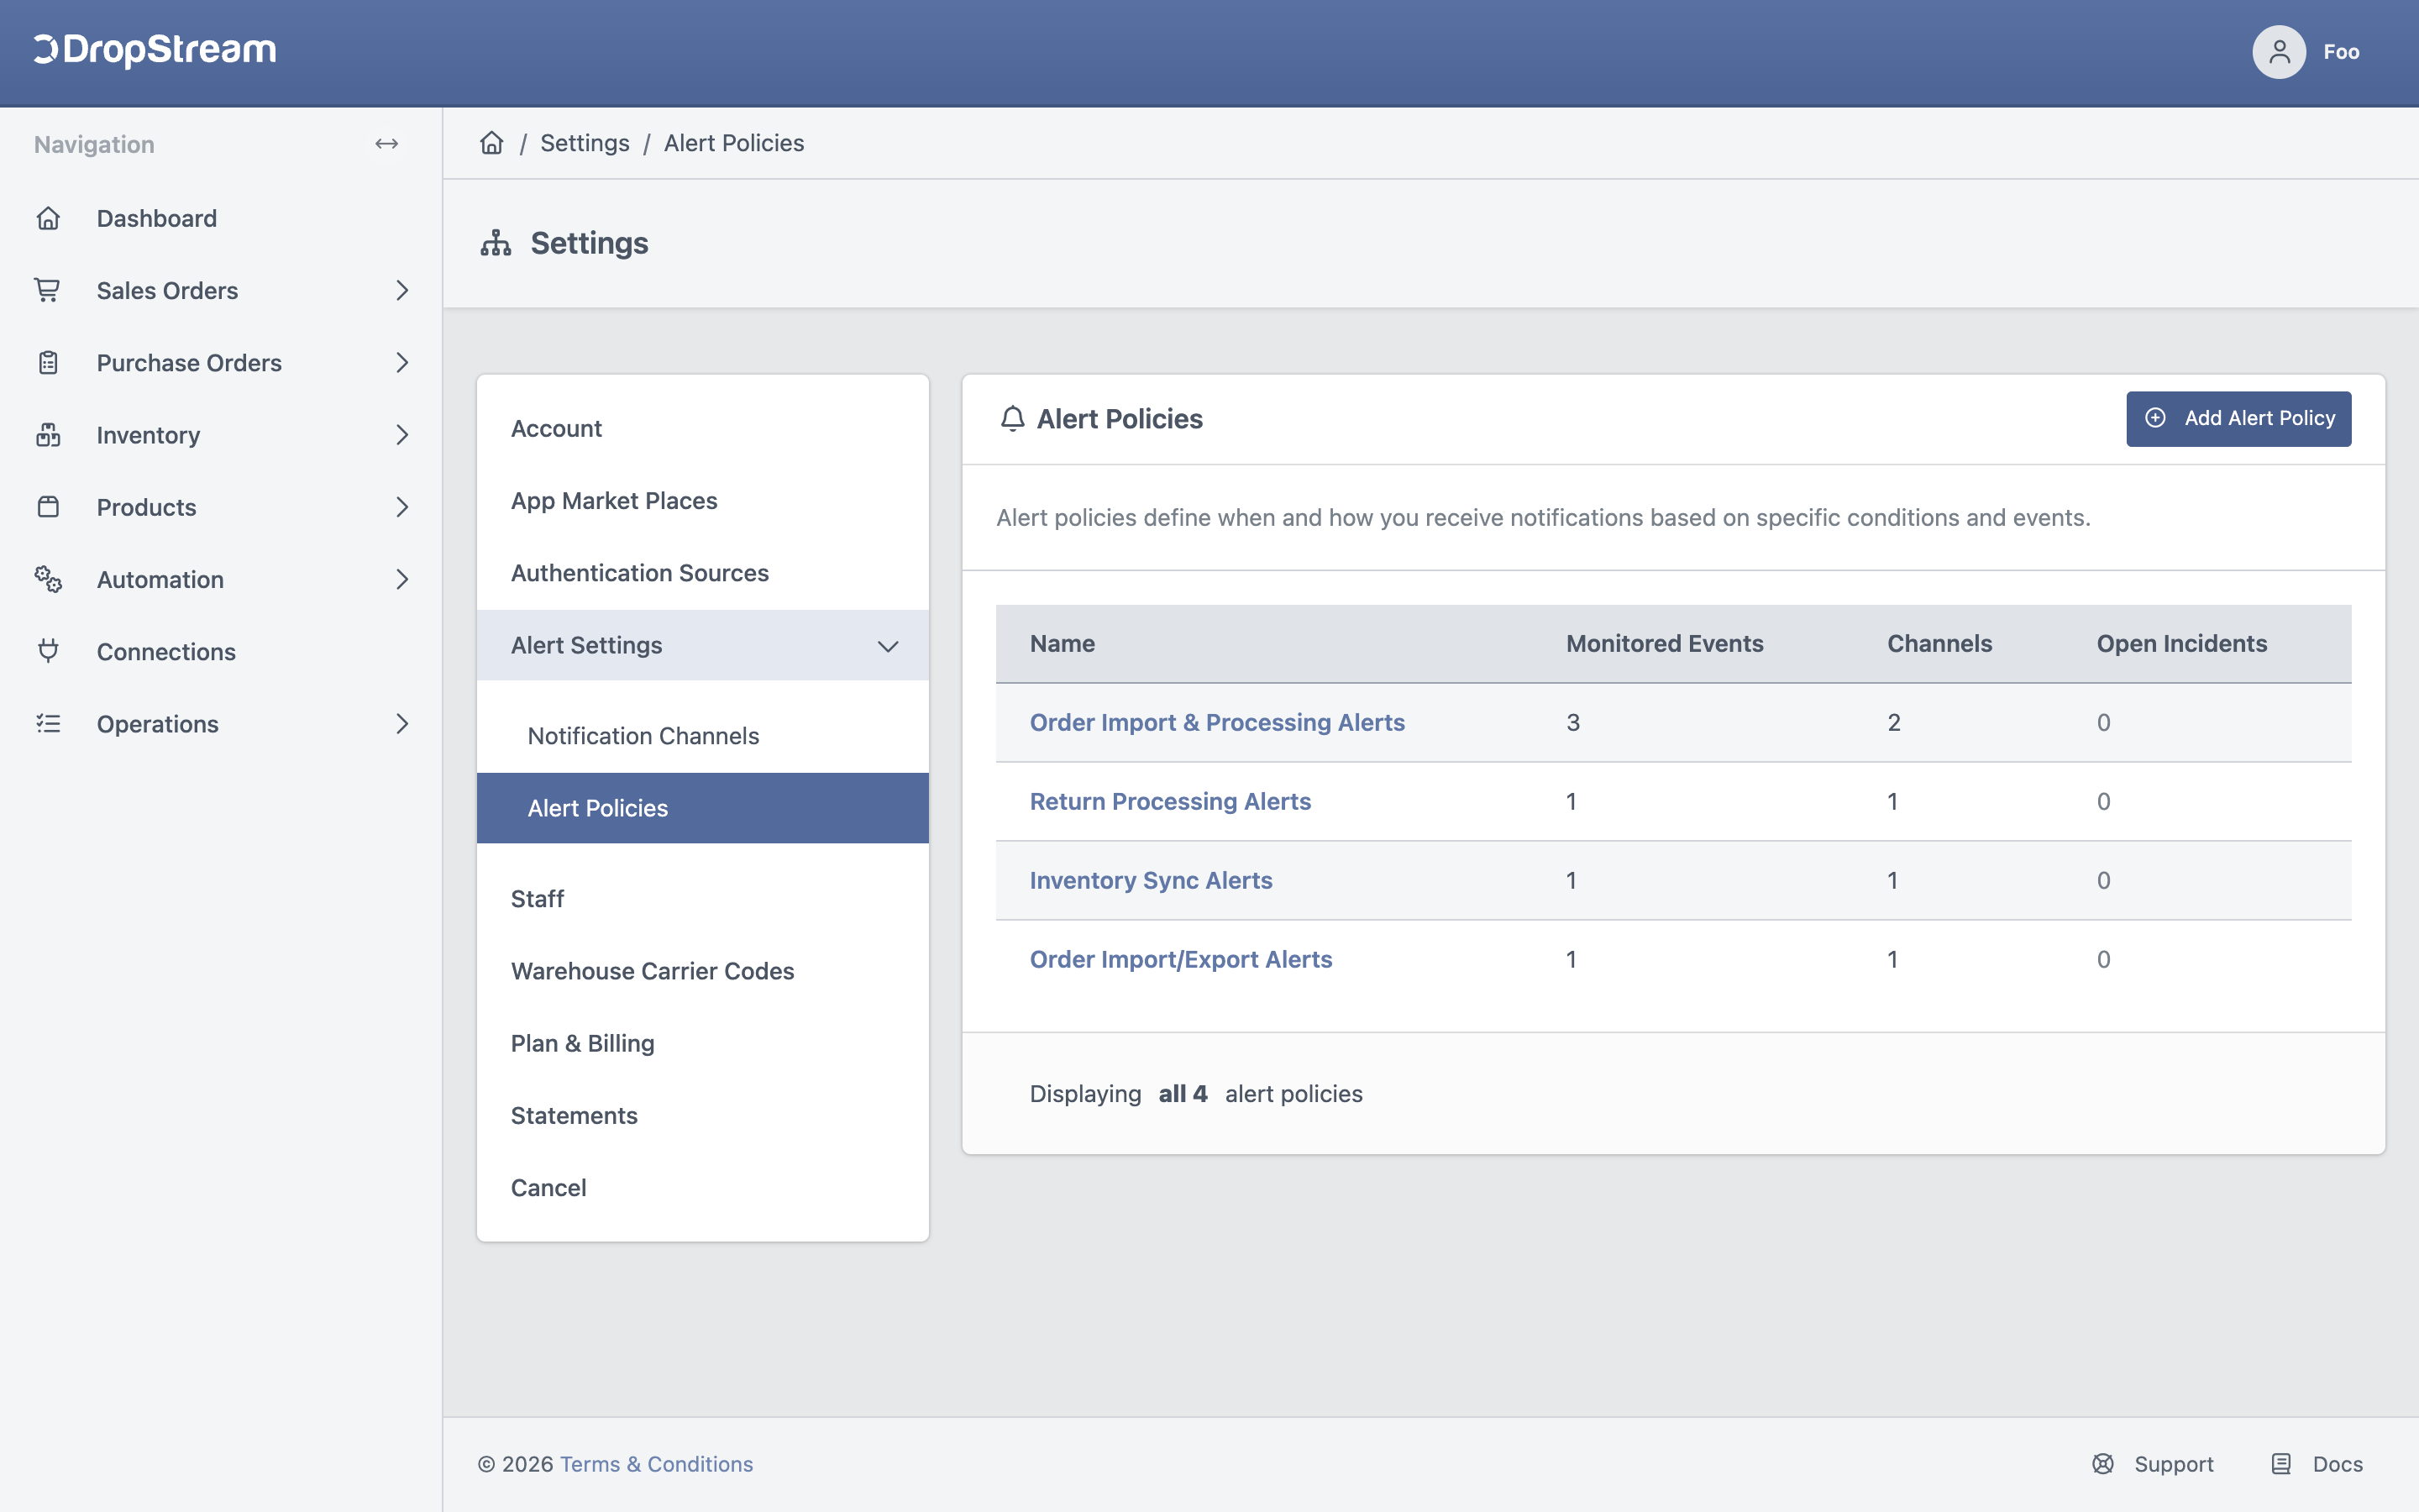Select Alert Policies submenu item
2419x1512 pixels.
coord(703,808)
